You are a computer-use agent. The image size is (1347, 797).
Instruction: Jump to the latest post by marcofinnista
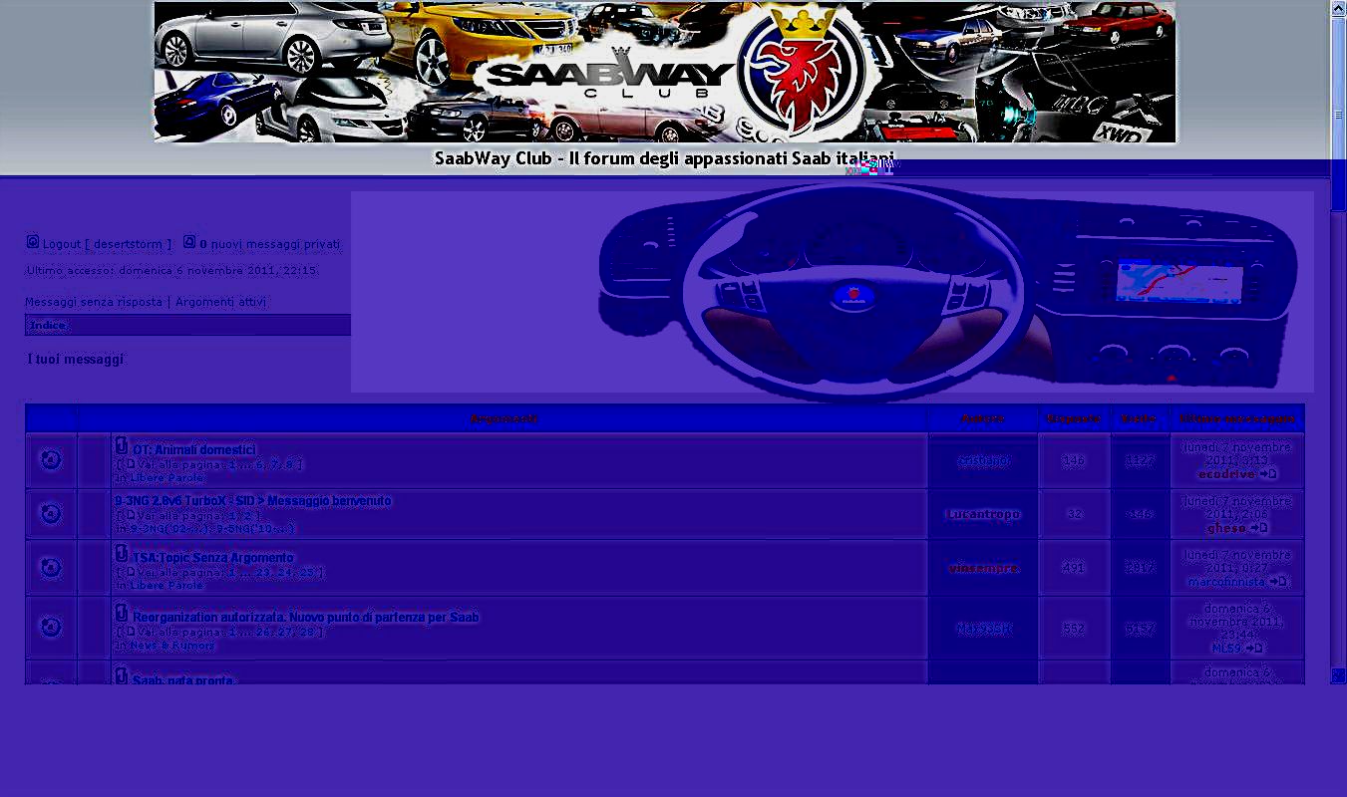tap(1278, 582)
